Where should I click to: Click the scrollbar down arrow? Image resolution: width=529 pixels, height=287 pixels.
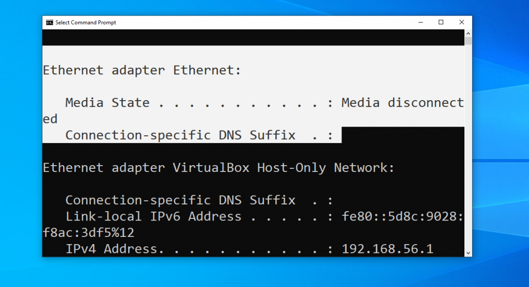coord(468,253)
